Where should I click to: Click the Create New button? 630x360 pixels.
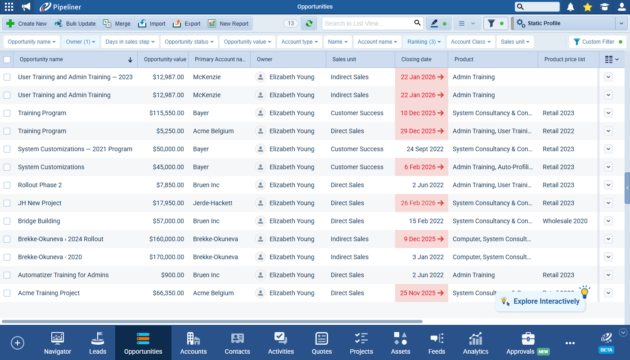[x=27, y=23]
